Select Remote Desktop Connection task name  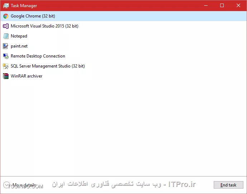pyautogui.click(x=38, y=56)
